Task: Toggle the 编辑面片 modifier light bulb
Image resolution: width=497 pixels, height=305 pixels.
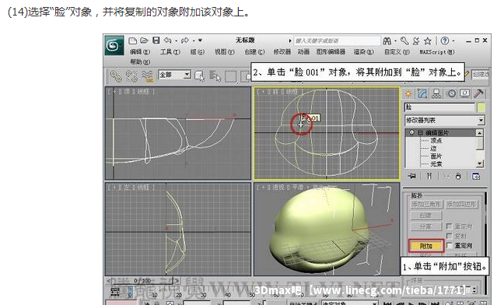Action: 411,133
